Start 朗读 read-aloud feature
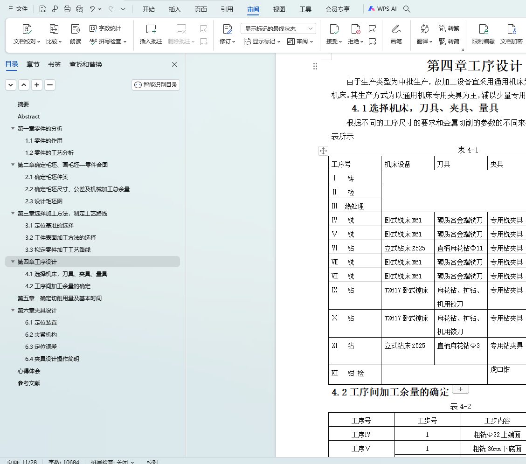The width and height of the screenshot is (526, 464). coord(76,34)
